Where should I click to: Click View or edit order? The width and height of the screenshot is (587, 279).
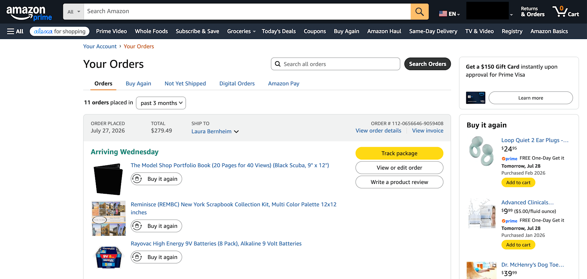tap(399, 168)
